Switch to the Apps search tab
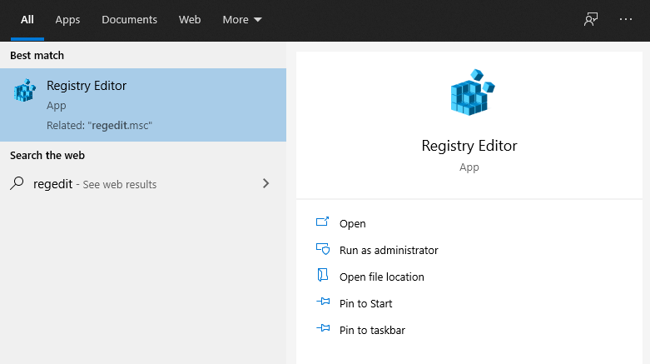This screenshot has width=650, height=364. pyautogui.click(x=67, y=20)
